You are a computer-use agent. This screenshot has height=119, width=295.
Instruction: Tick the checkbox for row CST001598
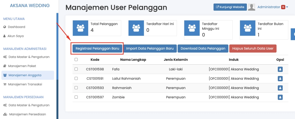click(x=76, y=69)
